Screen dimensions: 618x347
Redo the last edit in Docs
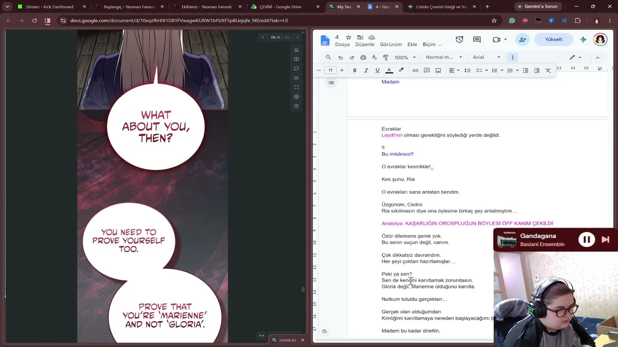click(352, 57)
